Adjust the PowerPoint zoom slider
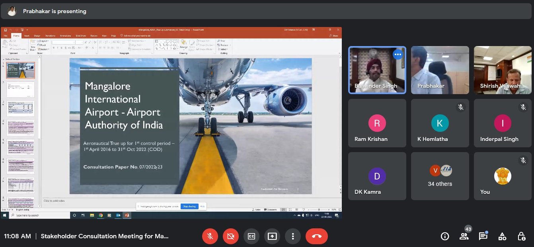Screen dimensions: 534x247 (319, 210)
